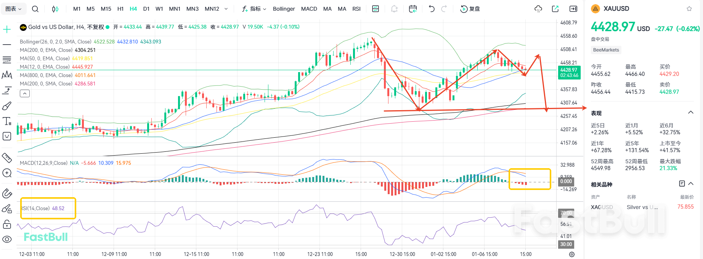
Task: Toggle drawings visibility eye icon
Action: click(7, 239)
